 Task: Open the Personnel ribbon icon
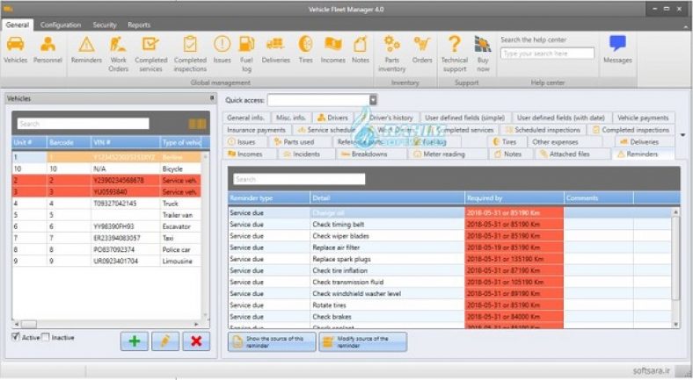pyautogui.click(x=47, y=50)
